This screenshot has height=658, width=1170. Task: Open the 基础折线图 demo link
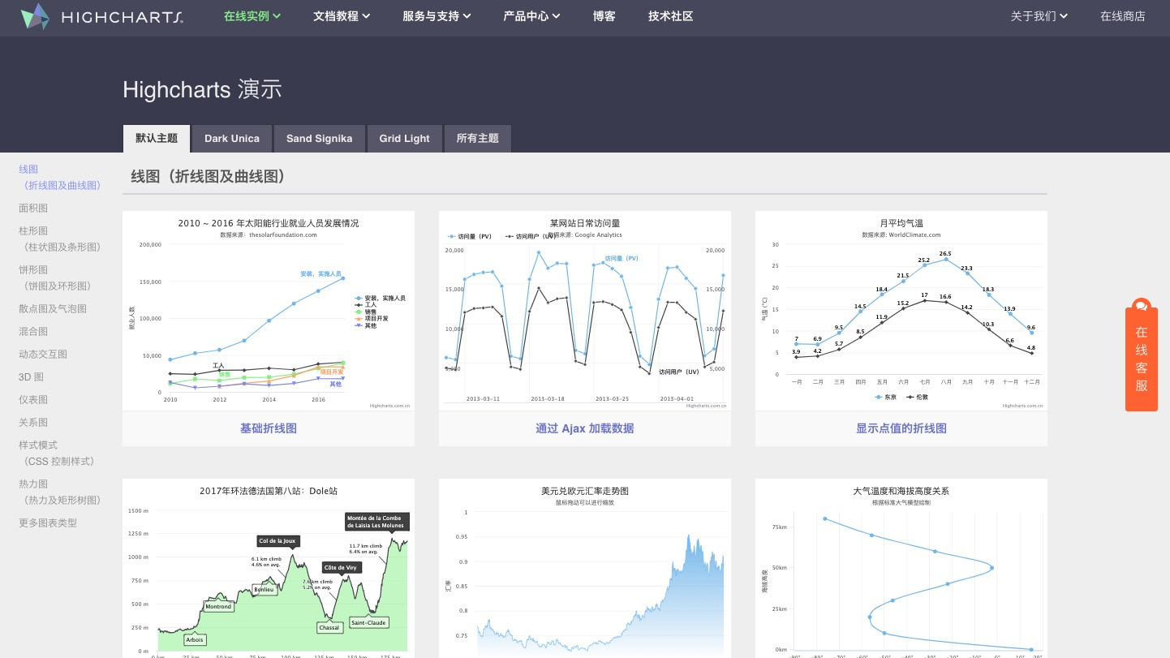(268, 428)
